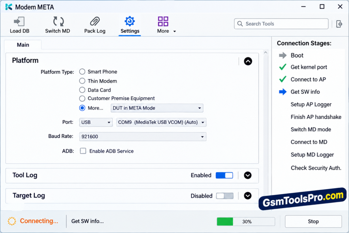349x233 pixels.
Task: Minimize the Modem META window
Action: 303,7
